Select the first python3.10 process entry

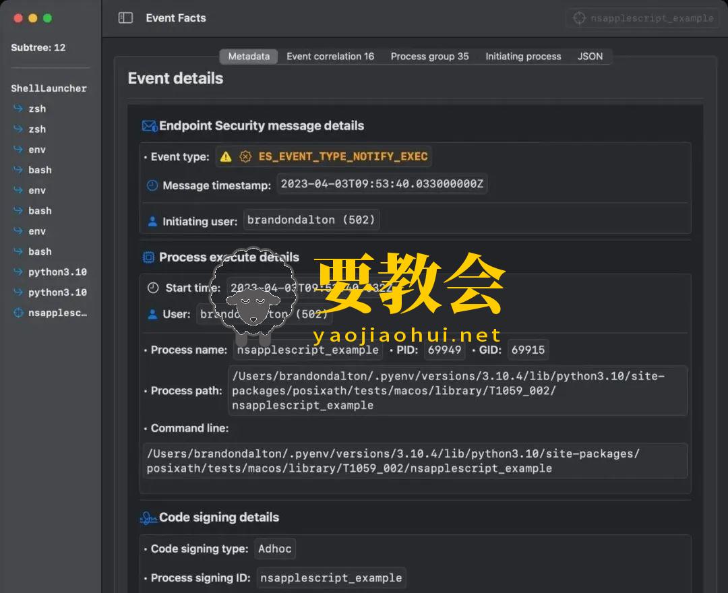click(57, 272)
